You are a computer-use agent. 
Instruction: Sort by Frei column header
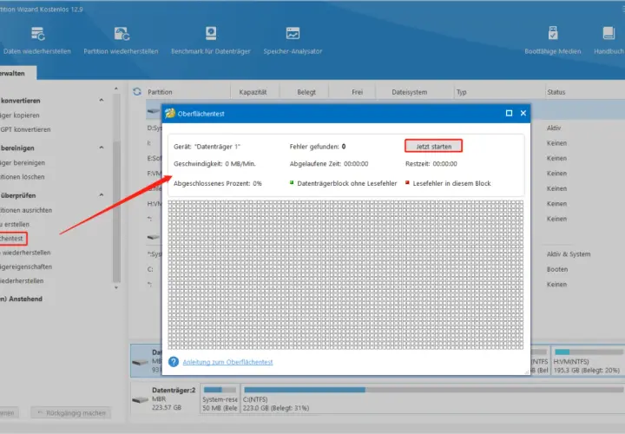coord(357,92)
